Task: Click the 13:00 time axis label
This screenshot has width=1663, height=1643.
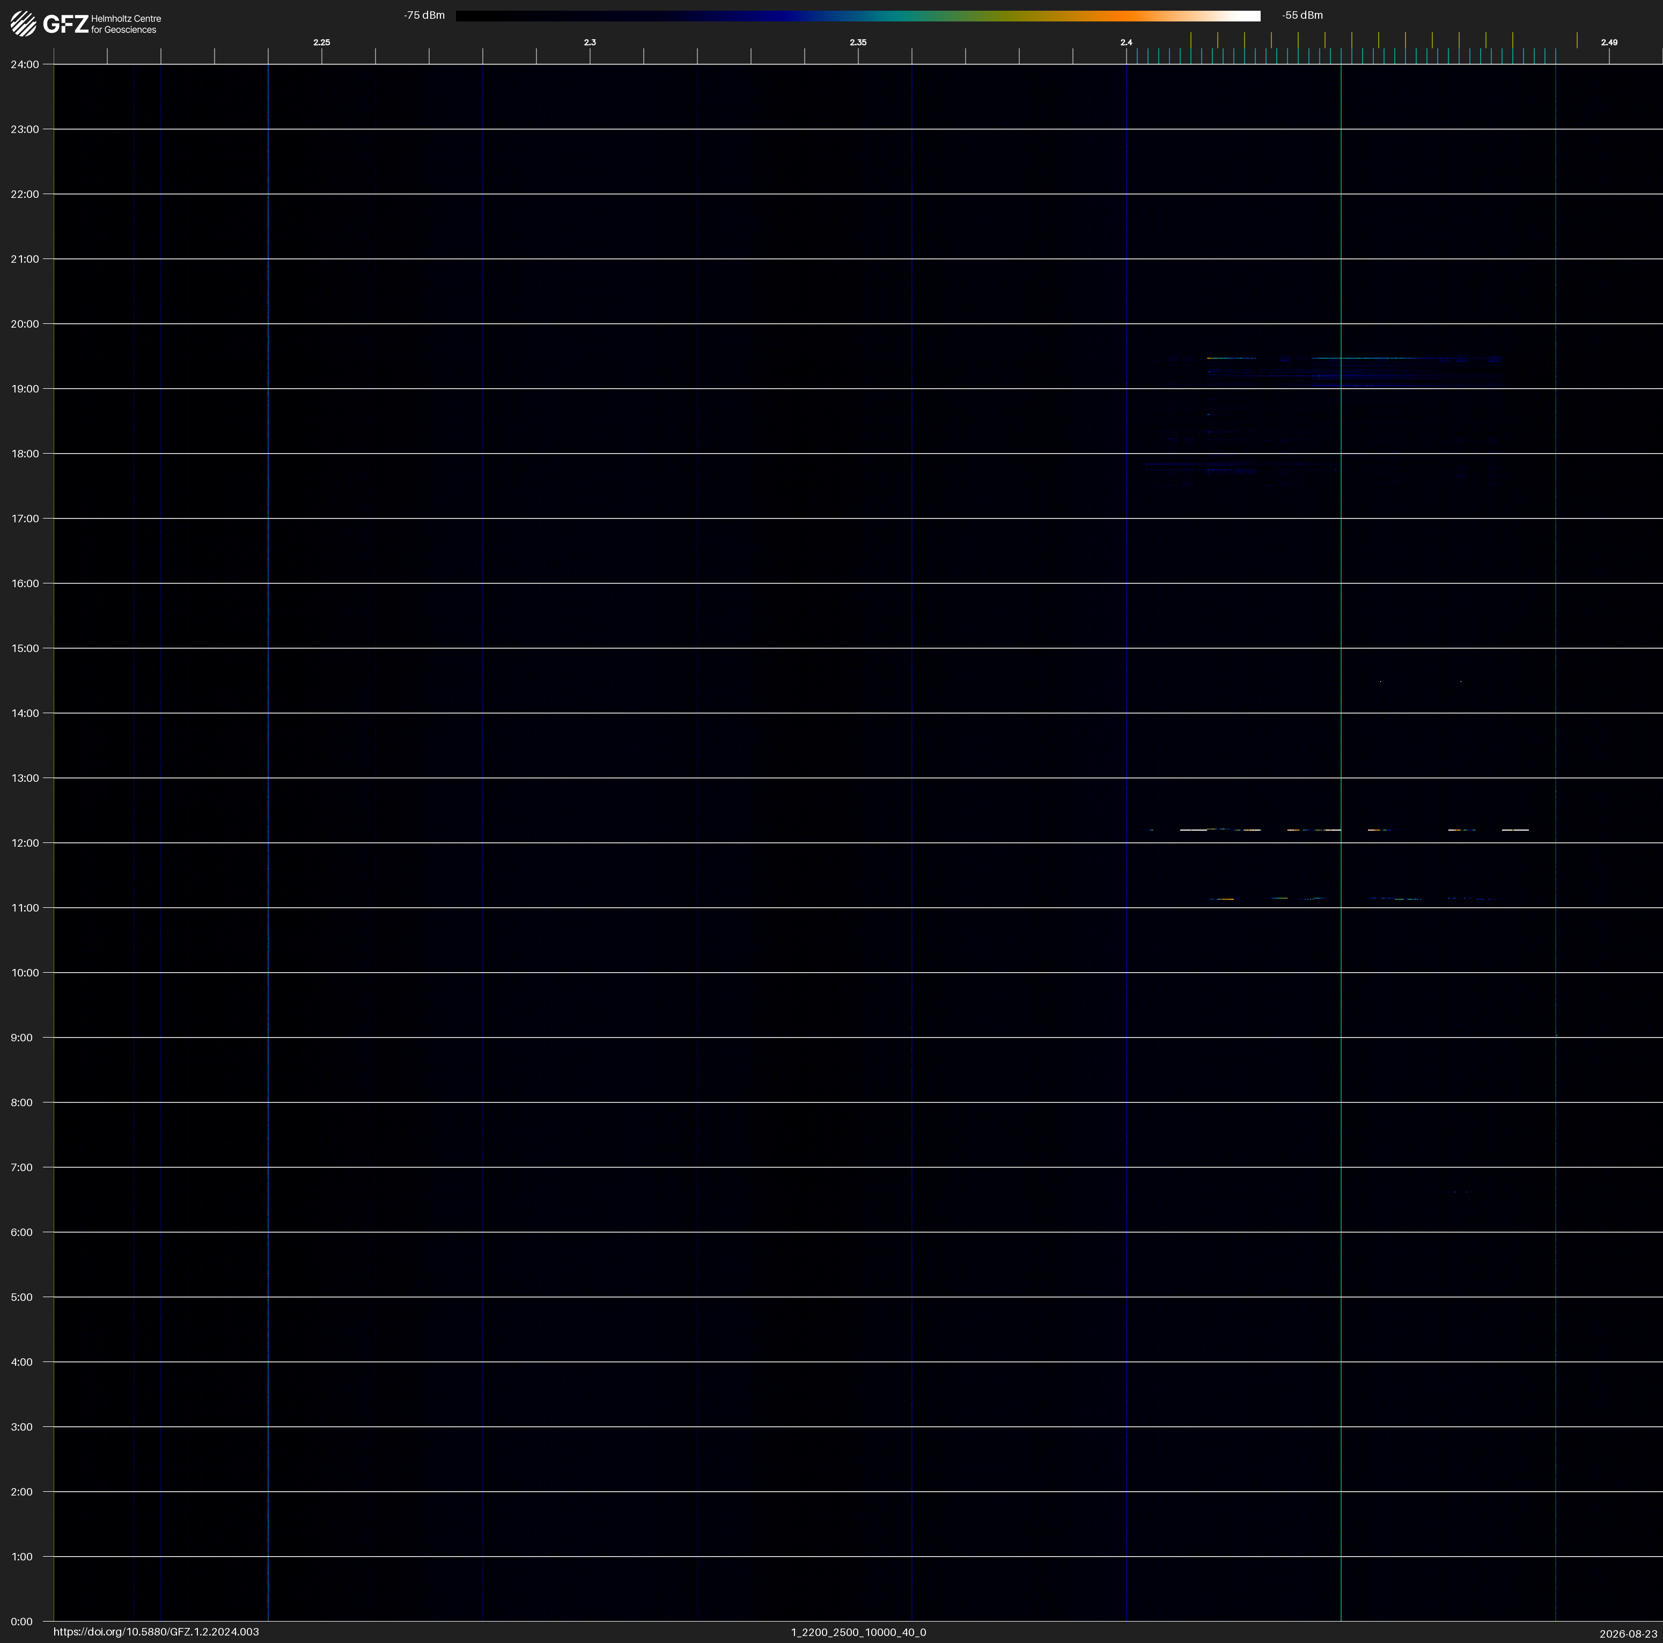Action: (25, 779)
